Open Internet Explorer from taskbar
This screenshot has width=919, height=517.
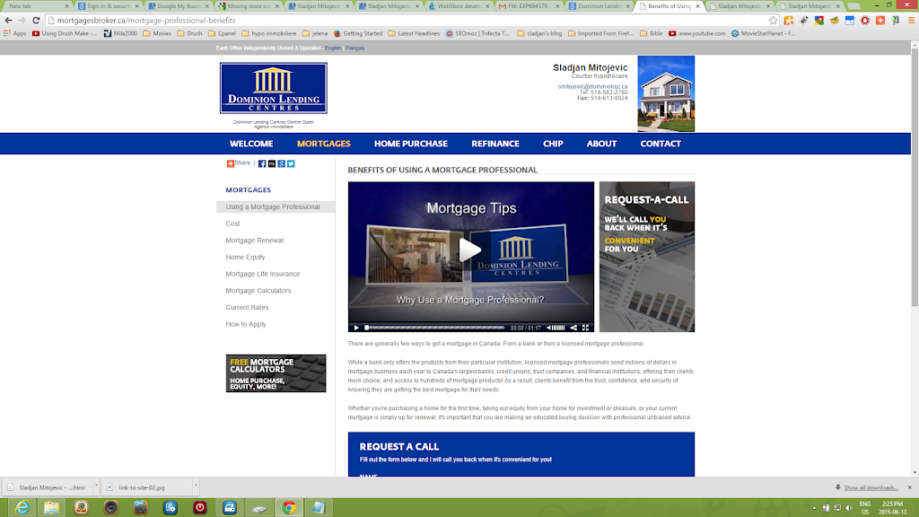22,508
